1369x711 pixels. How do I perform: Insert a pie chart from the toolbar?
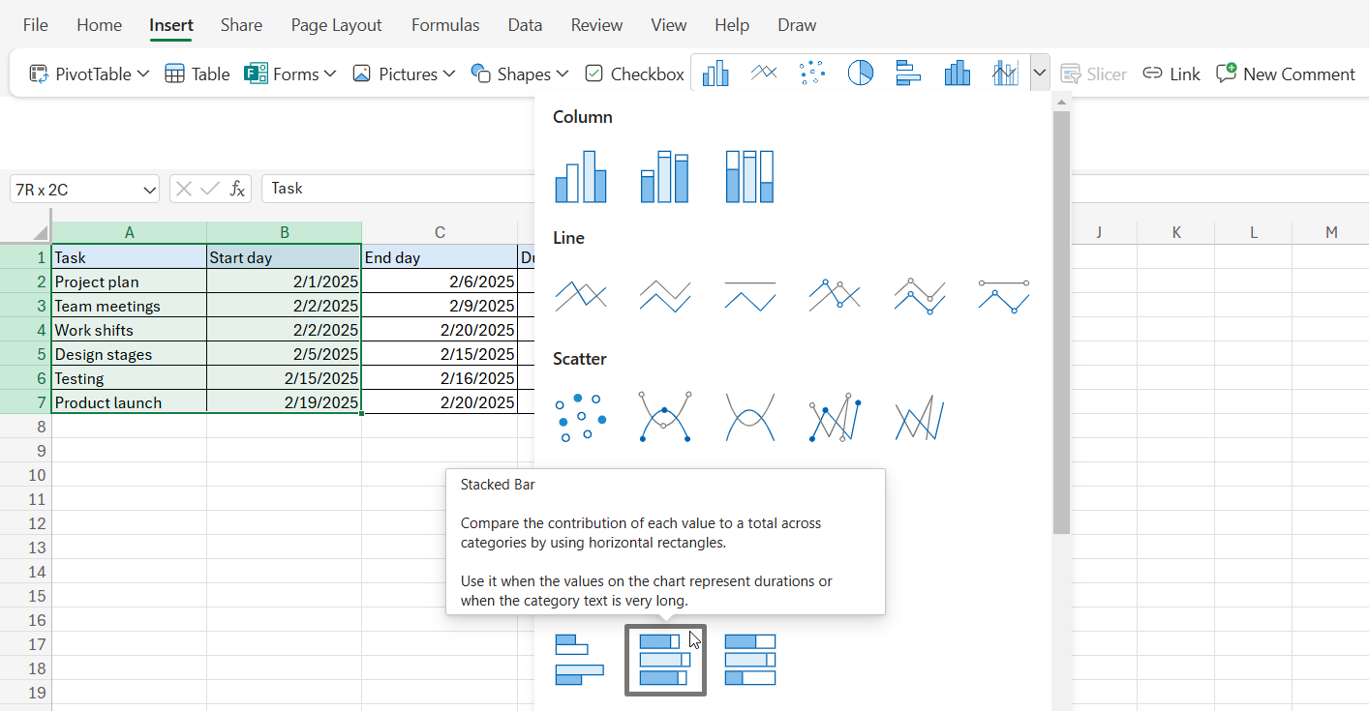coord(860,73)
